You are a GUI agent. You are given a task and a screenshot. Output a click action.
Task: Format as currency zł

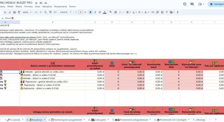[36, 12]
